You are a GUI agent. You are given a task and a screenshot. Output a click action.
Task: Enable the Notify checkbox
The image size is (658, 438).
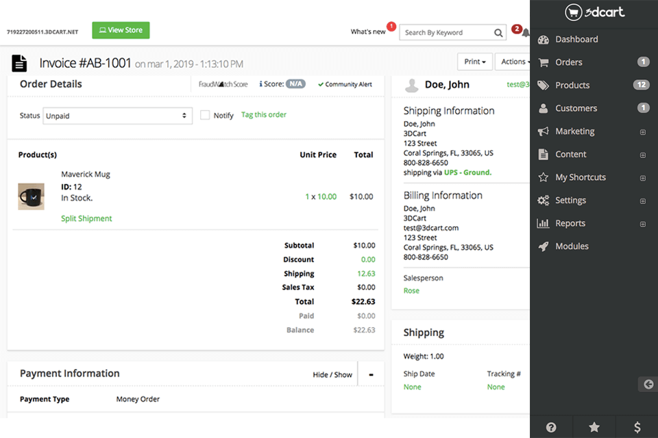(x=204, y=115)
